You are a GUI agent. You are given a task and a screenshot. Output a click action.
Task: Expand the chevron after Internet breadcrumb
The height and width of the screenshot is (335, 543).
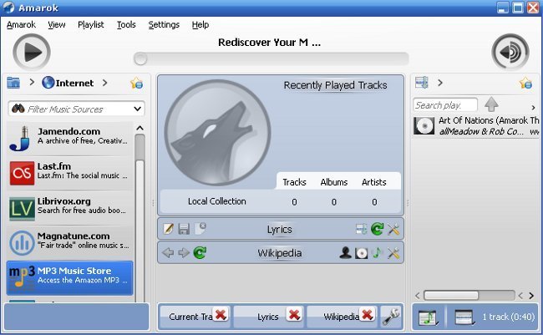(x=104, y=83)
